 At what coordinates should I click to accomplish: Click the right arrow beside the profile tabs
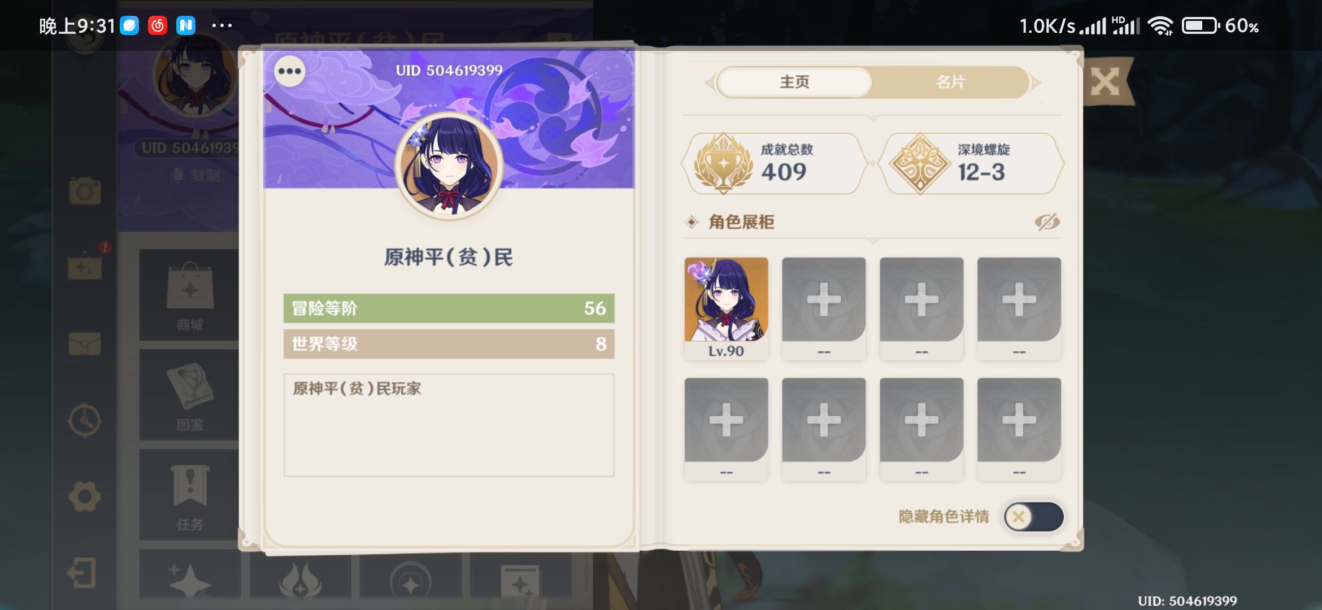coord(1036,83)
